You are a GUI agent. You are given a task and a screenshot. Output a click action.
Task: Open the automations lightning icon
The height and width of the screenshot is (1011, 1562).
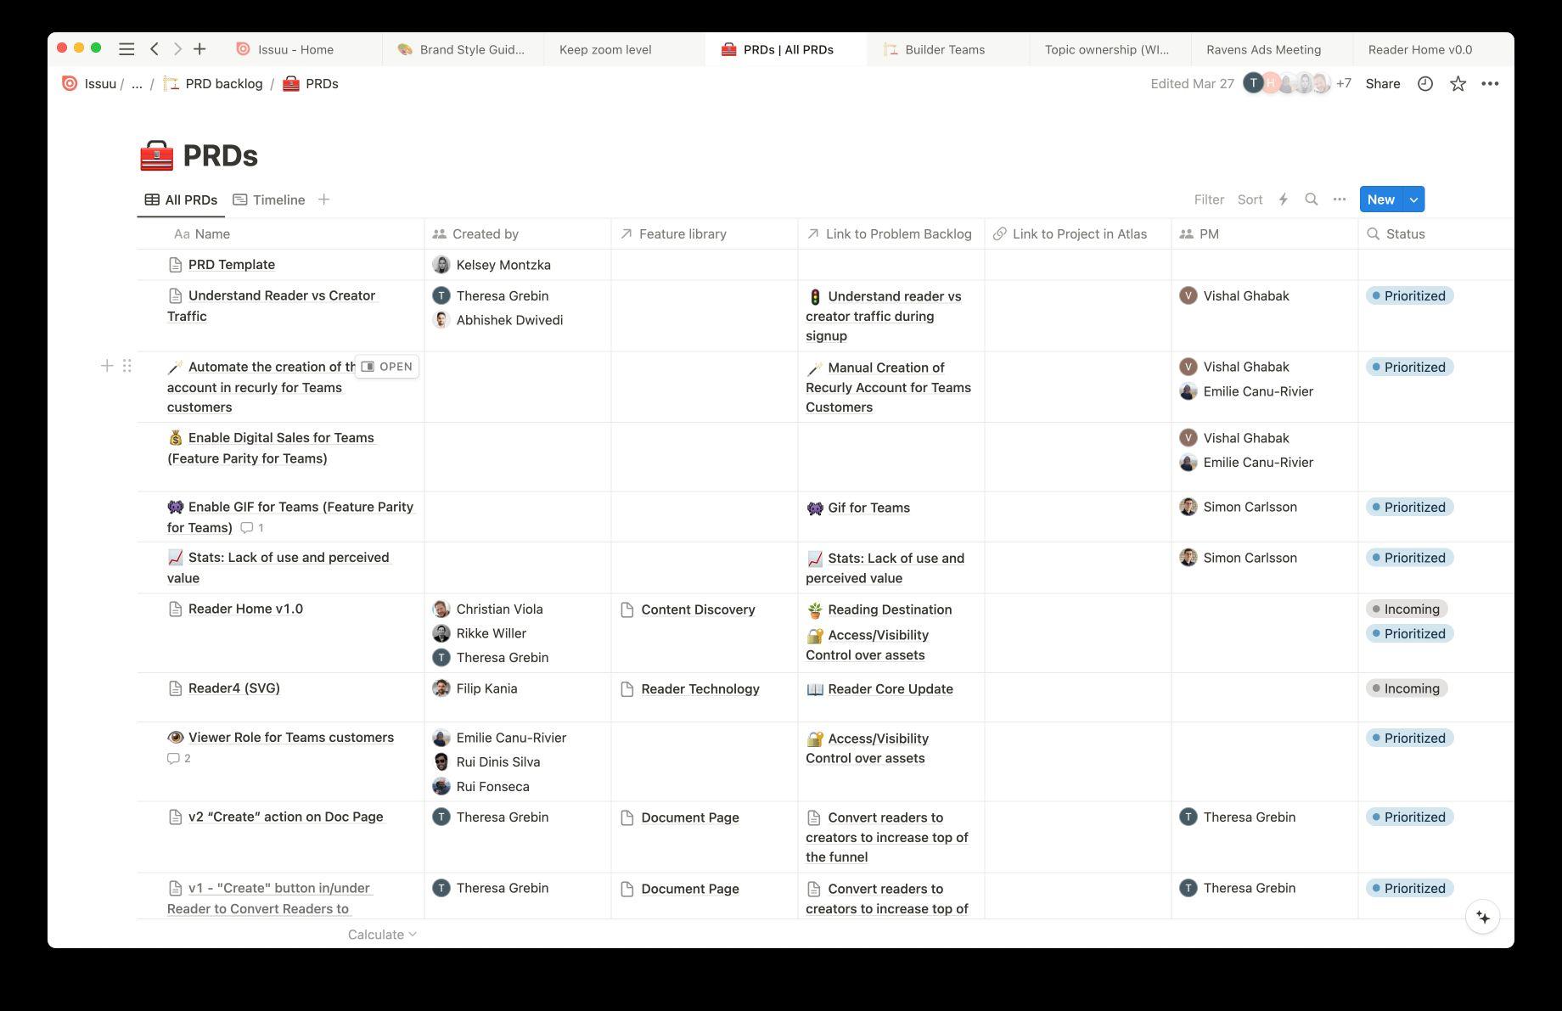click(x=1284, y=199)
